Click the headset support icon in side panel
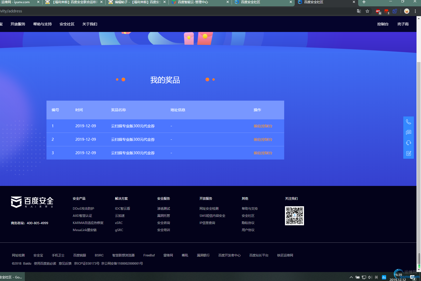421x281 pixels. coord(409,143)
